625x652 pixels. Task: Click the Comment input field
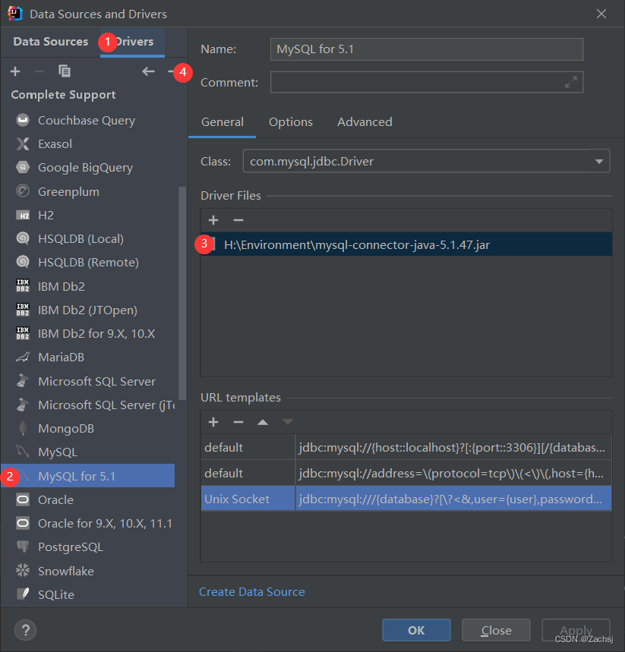(x=427, y=82)
